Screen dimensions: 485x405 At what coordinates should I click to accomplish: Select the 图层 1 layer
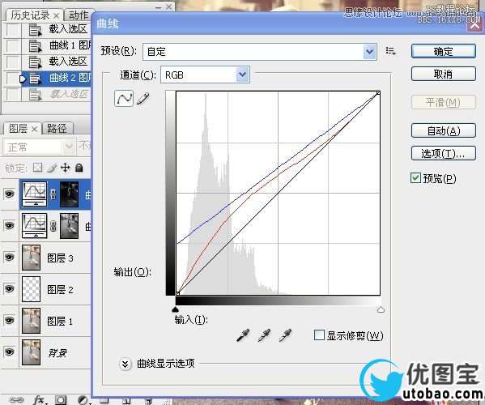point(55,321)
